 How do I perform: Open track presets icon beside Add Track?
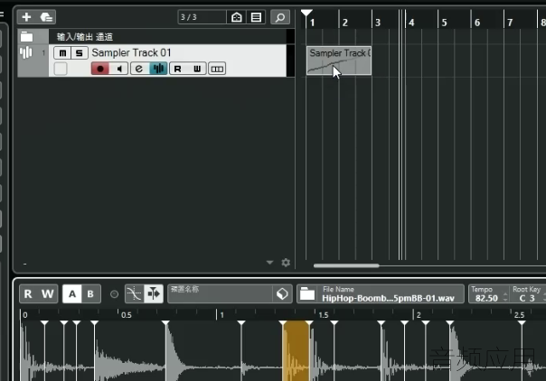pyautogui.click(x=46, y=17)
